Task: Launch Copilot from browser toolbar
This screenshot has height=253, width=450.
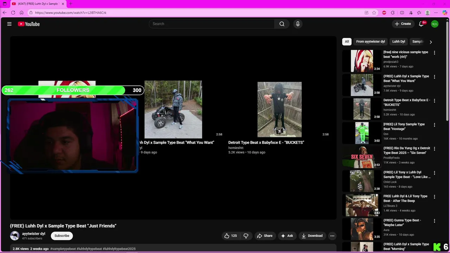Action: (445, 13)
